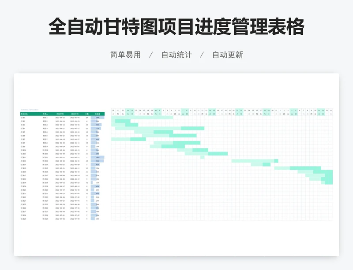
Task: Click the 姓名20 owner cell
Action: (45, 186)
